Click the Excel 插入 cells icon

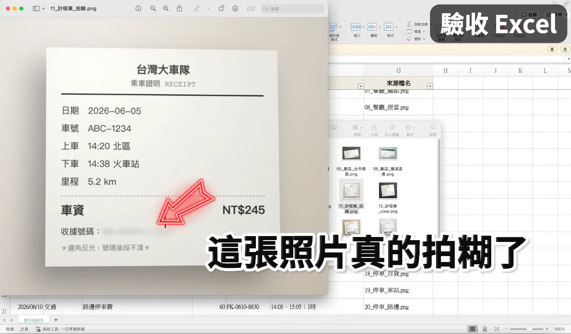356,27
